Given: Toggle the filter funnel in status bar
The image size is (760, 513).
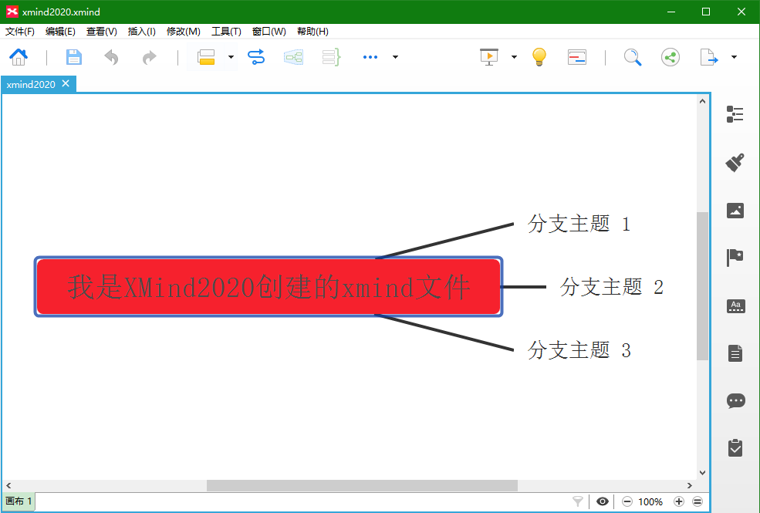Looking at the screenshot, I should pos(577,501).
